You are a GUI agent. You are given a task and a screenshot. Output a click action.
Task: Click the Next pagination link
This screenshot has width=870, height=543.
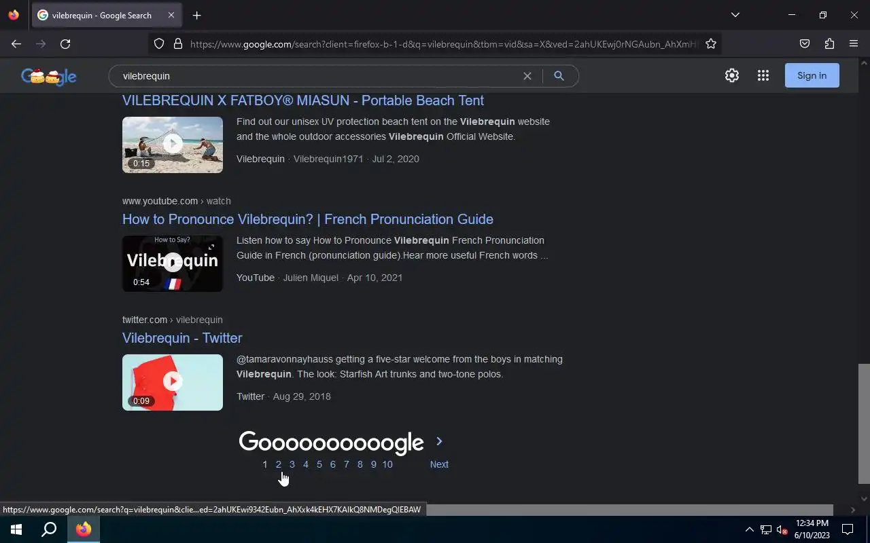[x=439, y=464]
